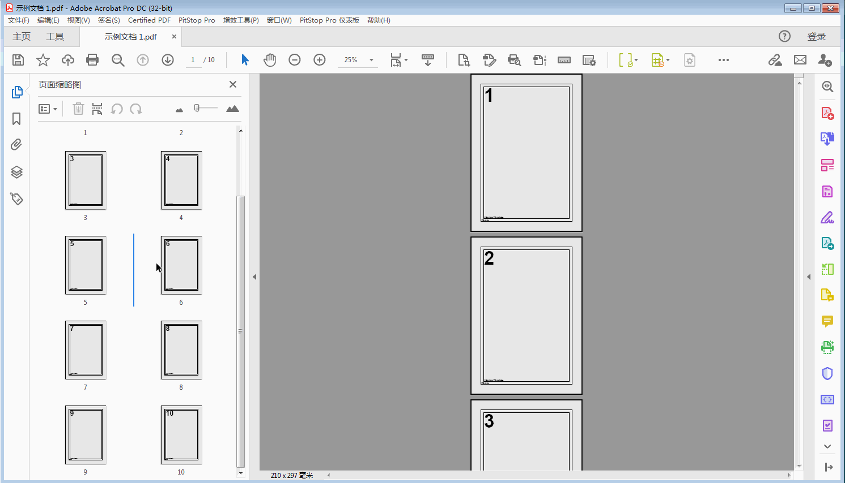
Task: Click the 210 x 297 毫米 page size text
Action: coord(292,475)
